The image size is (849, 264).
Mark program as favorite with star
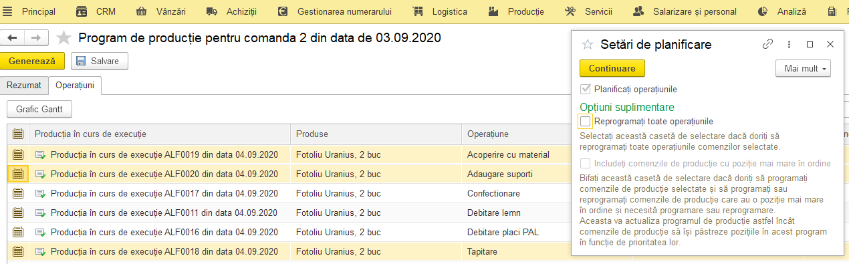[64, 38]
